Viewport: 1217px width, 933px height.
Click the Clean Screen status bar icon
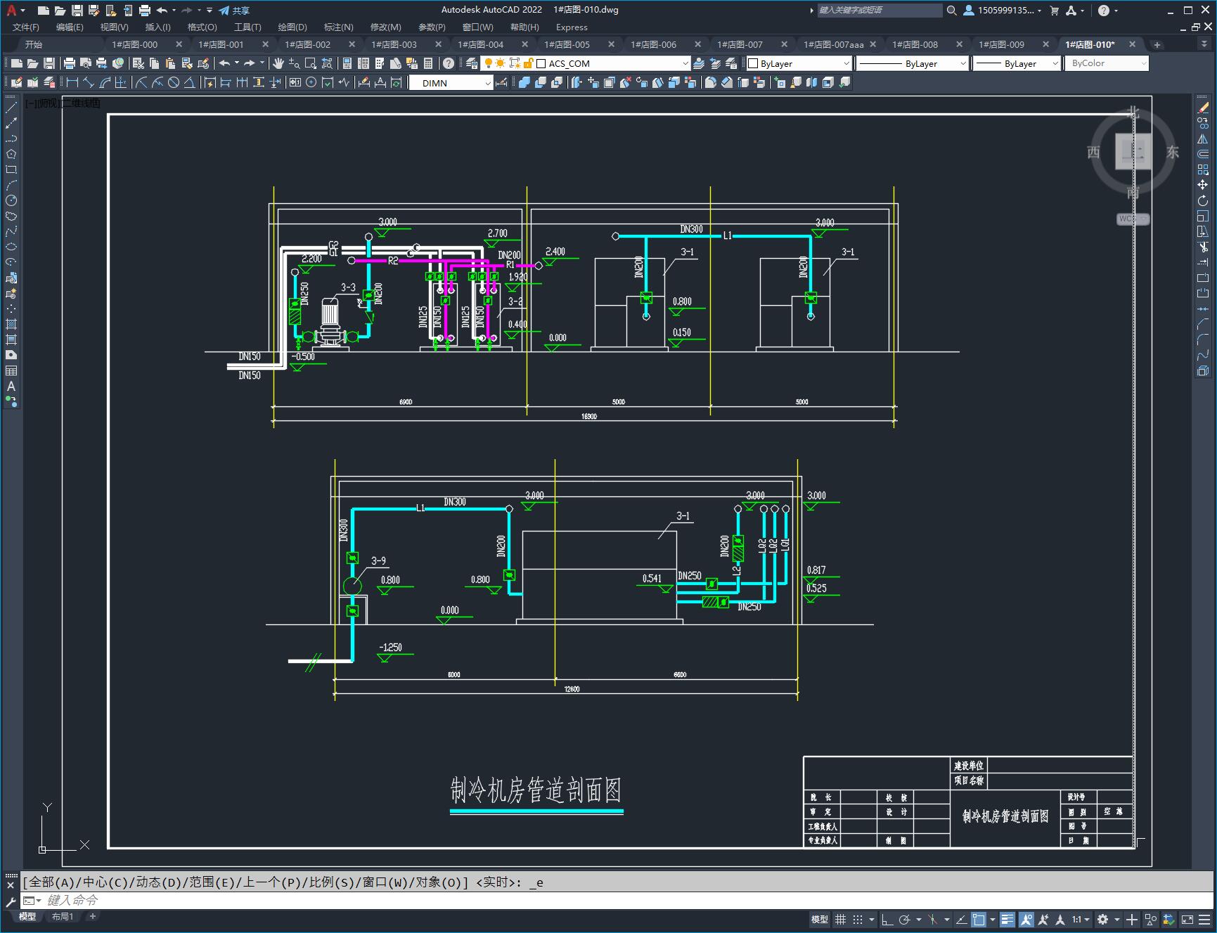pyautogui.click(x=1187, y=919)
